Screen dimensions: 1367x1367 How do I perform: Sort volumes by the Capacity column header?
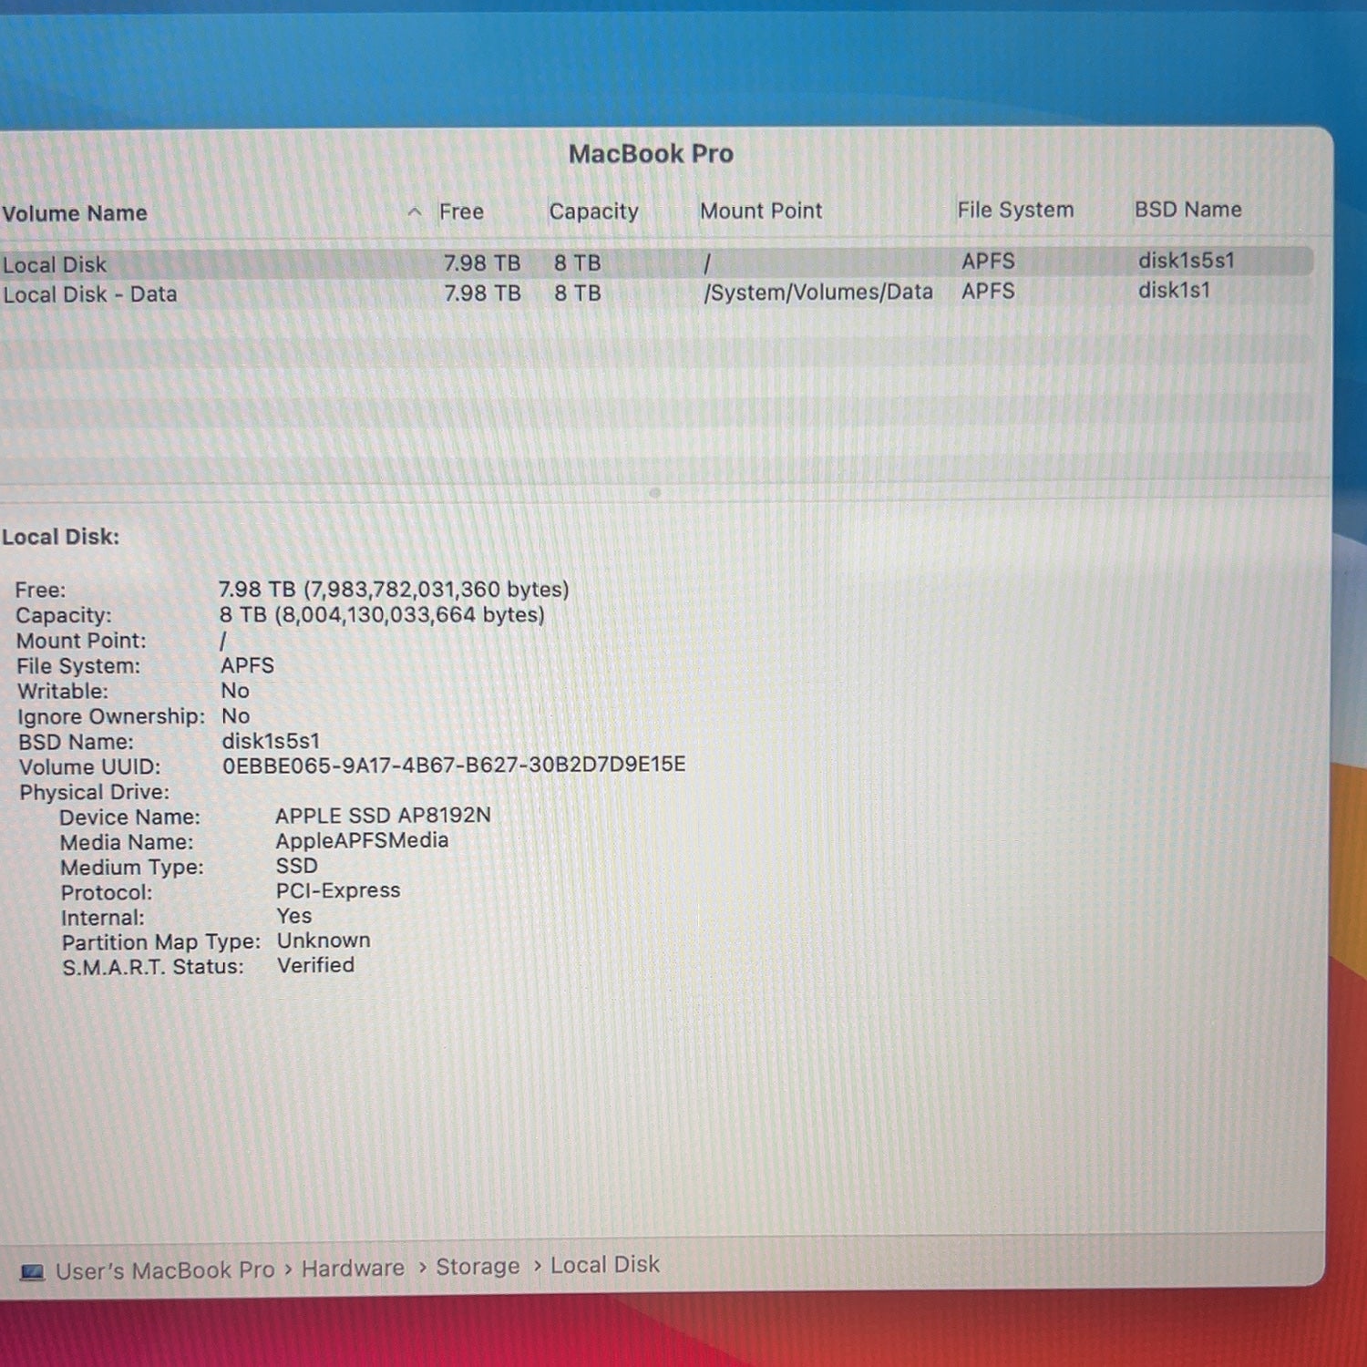[x=593, y=211]
